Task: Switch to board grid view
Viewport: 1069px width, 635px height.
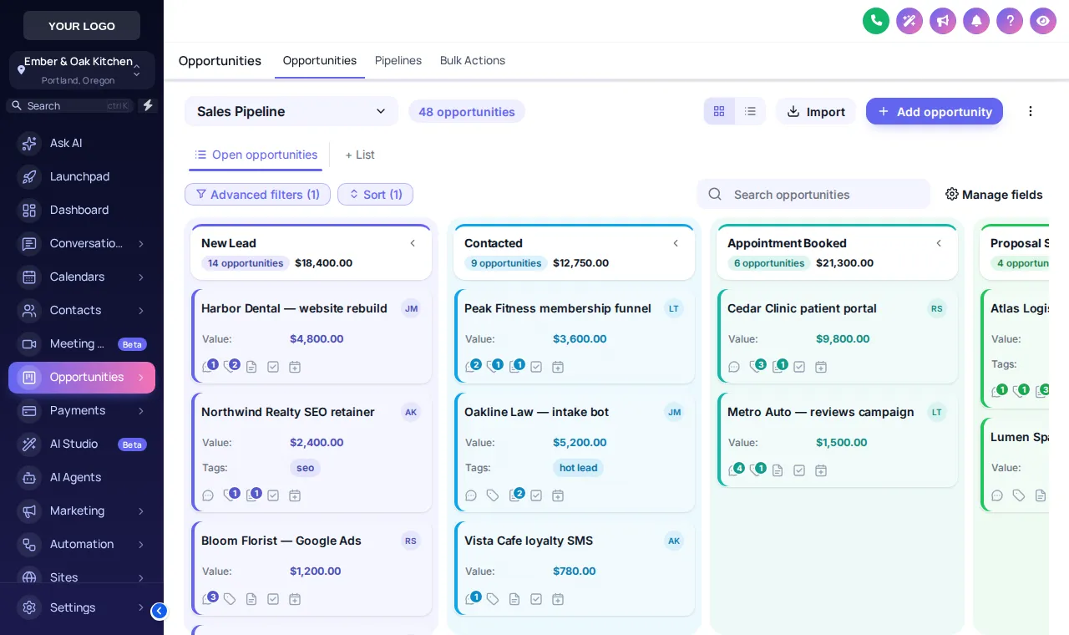Action: pyautogui.click(x=719, y=111)
